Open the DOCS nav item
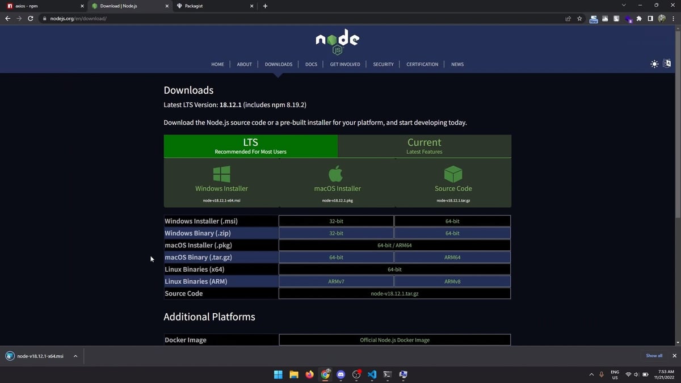 (x=311, y=64)
